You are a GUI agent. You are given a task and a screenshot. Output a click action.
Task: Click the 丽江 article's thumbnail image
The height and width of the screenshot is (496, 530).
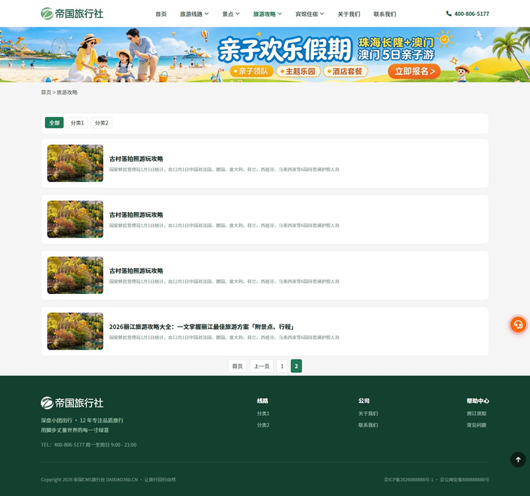tap(75, 331)
